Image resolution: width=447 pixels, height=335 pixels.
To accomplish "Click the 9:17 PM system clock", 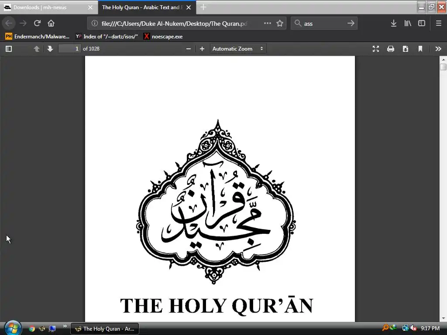I will [x=430, y=328].
